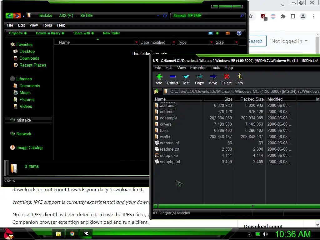Open Explorer Tools menu
320x240 pixels.
coord(47,25)
